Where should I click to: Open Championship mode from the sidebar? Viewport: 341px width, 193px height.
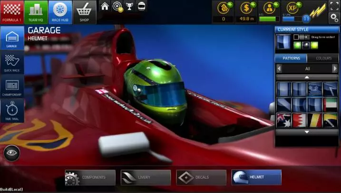tap(12, 87)
